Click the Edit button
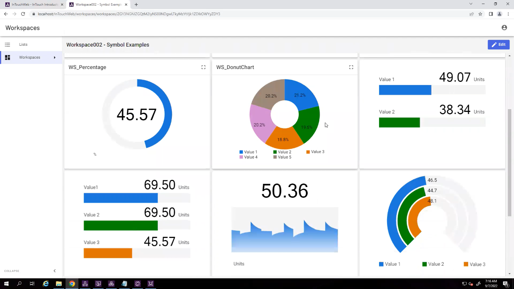This screenshot has width=514, height=289. (498, 45)
